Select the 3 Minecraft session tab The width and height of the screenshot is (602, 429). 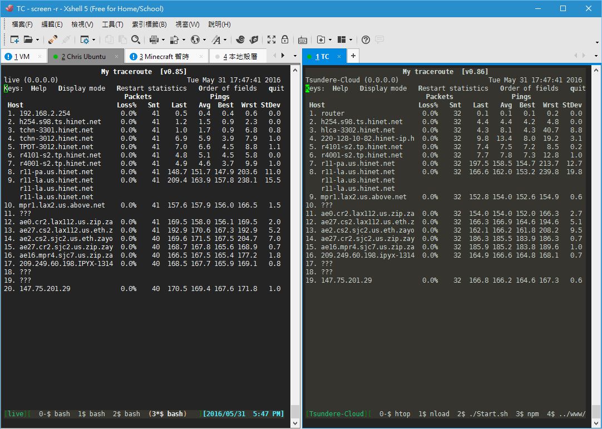[x=164, y=57]
